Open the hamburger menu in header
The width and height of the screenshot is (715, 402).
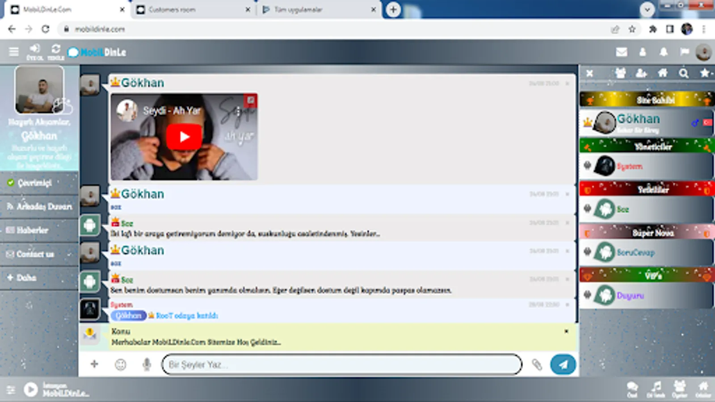[x=14, y=52]
